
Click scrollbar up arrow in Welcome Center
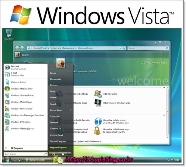click(168, 87)
